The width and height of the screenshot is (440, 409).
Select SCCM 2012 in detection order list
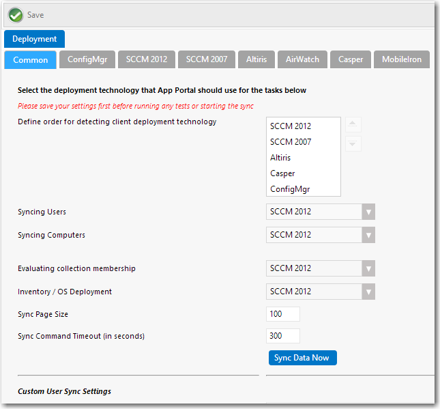click(x=303, y=126)
